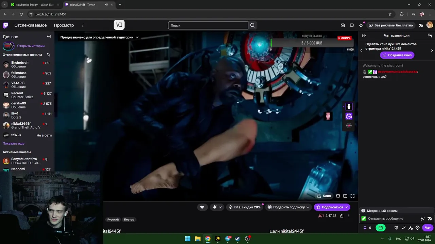Show hidden system tray icons

382,239
